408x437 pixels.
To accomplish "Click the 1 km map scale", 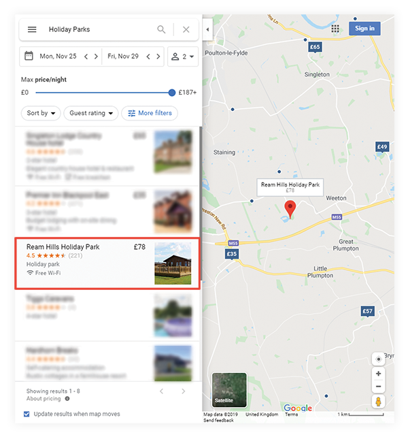I will point(360,415).
